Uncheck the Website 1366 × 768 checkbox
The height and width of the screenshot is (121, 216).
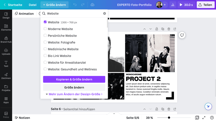(45, 22)
